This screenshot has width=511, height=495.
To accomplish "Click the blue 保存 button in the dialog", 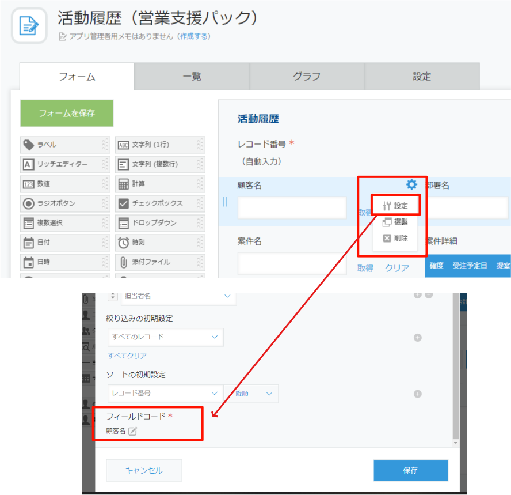I will click(410, 470).
